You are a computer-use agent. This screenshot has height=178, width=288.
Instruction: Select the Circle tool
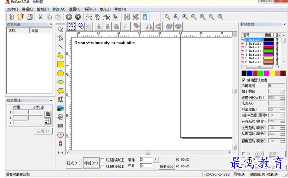(x=60, y=73)
